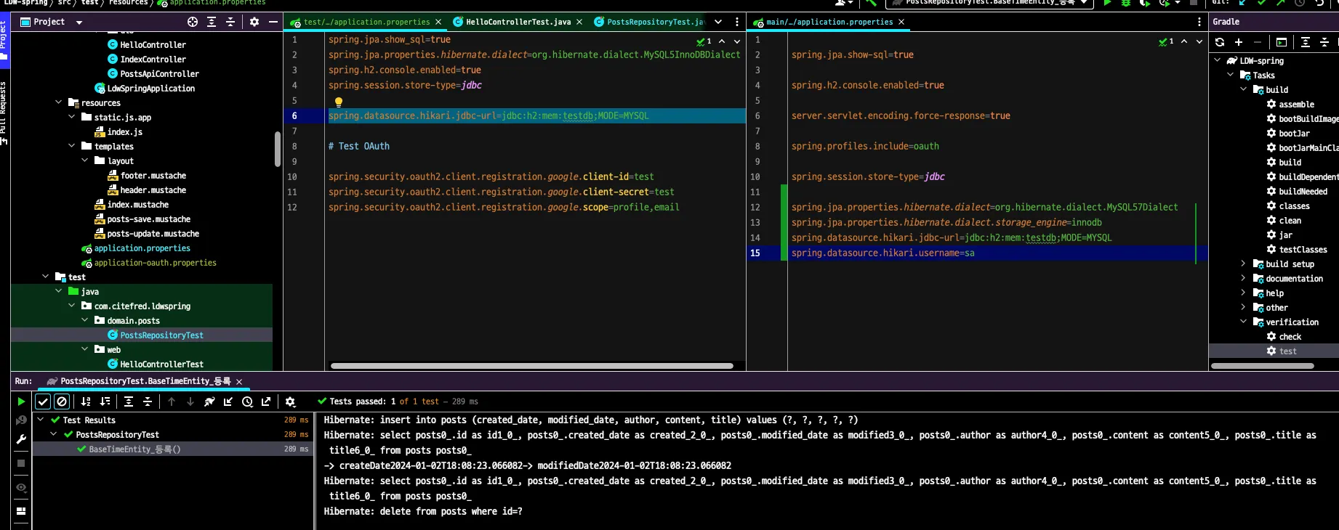Open Project panel gear settings
Image resolution: width=1339 pixels, height=530 pixels.
coord(254,22)
